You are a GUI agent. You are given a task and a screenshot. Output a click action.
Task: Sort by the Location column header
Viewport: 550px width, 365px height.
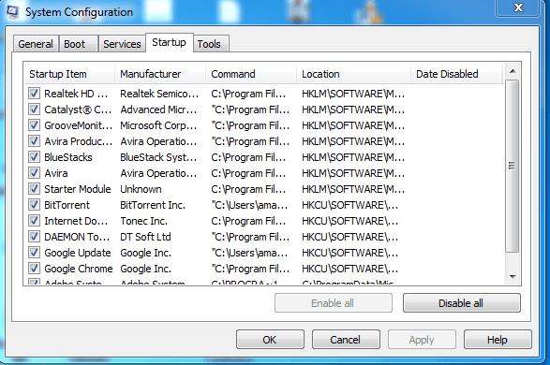(x=353, y=74)
